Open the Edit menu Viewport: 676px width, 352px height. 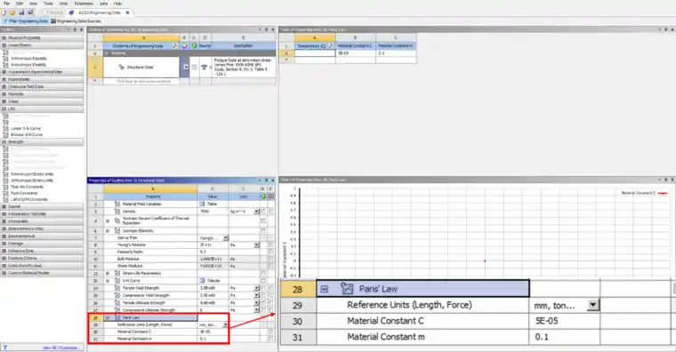click(20, 4)
